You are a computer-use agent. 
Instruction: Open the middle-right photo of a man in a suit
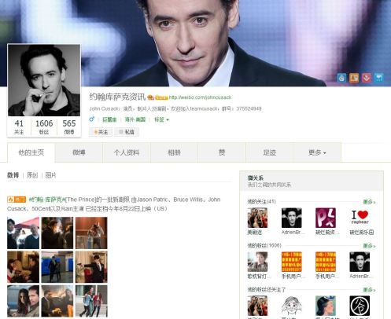[x=91, y=267]
